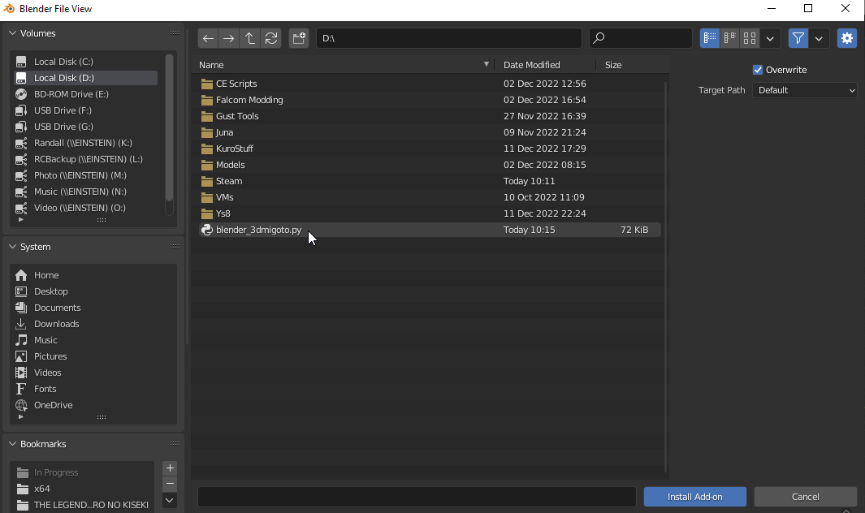The image size is (865, 513).
Task: Go forward to next folder
Action: click(228, 38)
